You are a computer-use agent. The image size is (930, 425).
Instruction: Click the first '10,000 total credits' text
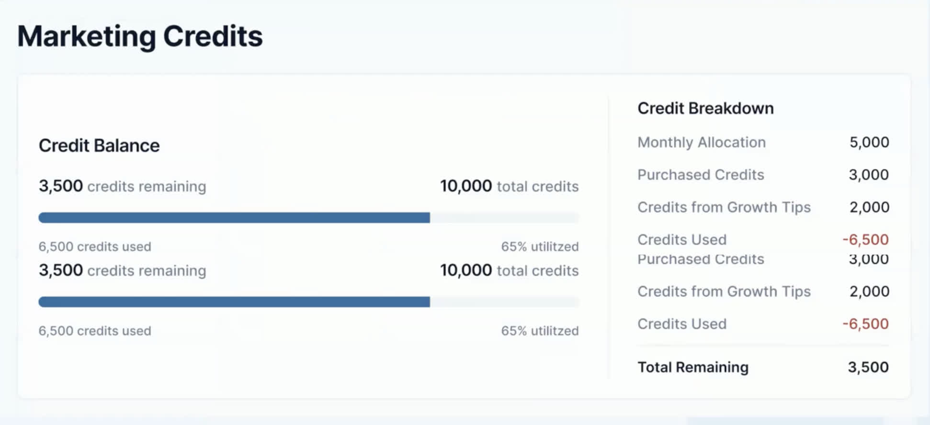(x=509, y=186)
